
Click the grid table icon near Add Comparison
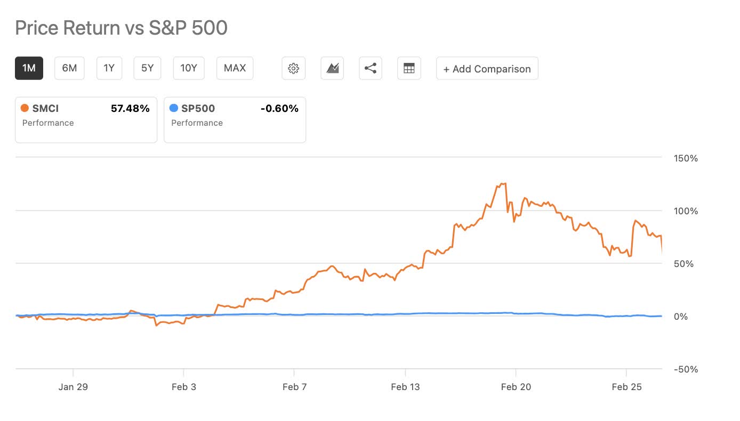click(409, 68)
